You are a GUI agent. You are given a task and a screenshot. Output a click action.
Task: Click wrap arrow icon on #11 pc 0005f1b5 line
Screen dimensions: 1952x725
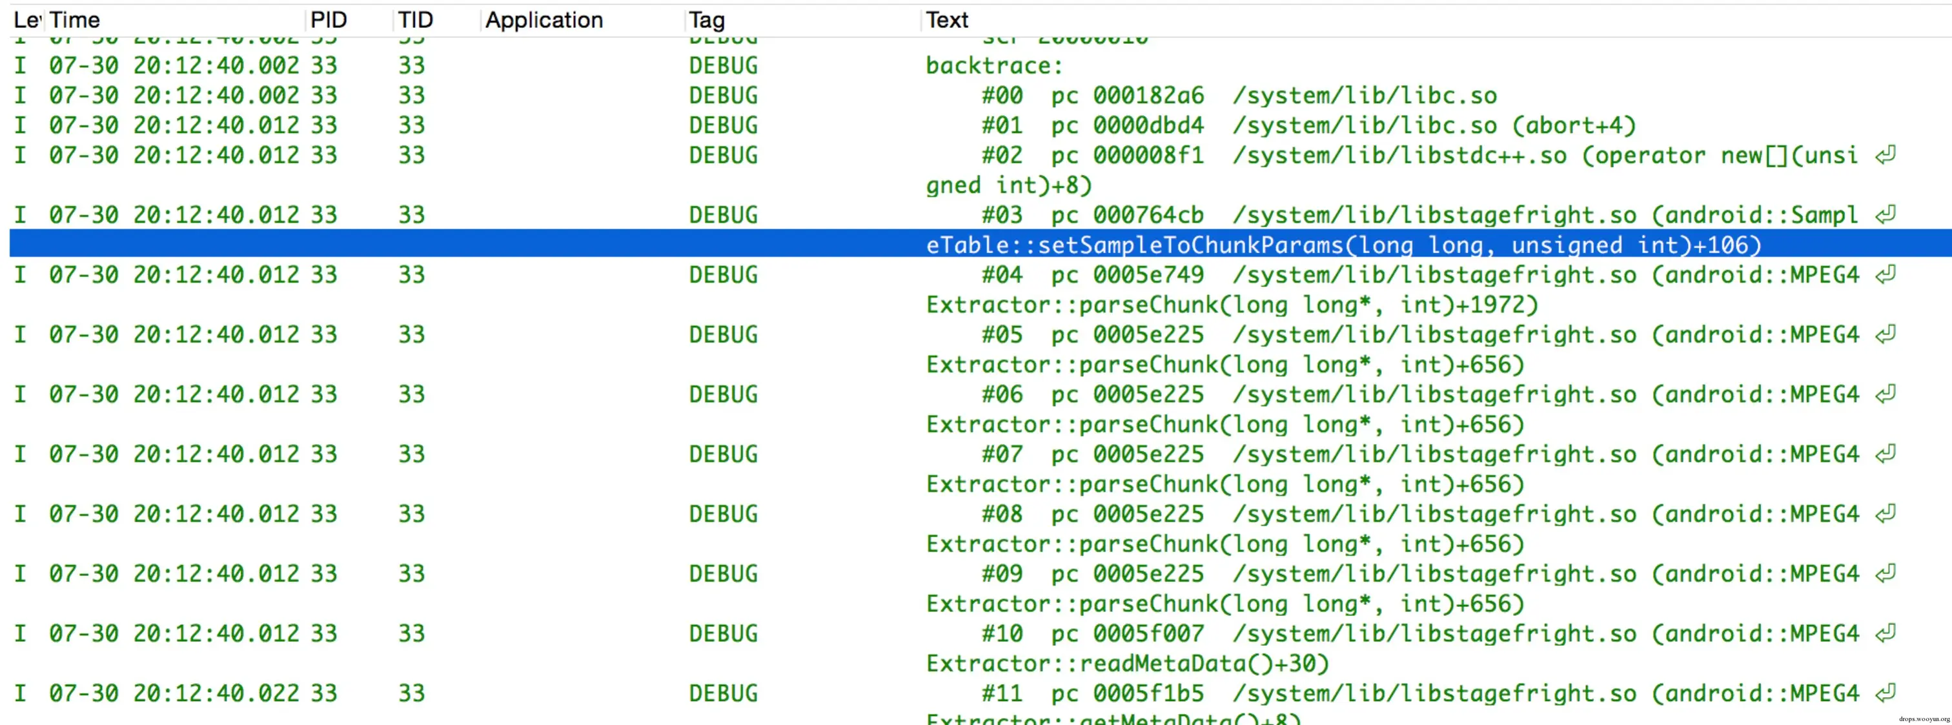click(1886, 693)
